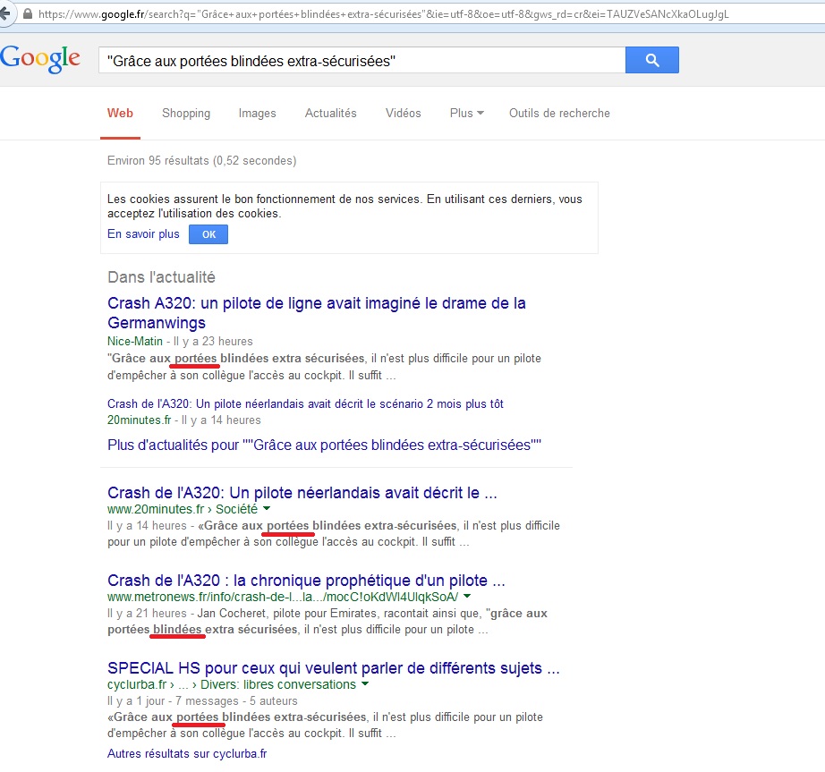Click the Google logo

tap(40, 58)
